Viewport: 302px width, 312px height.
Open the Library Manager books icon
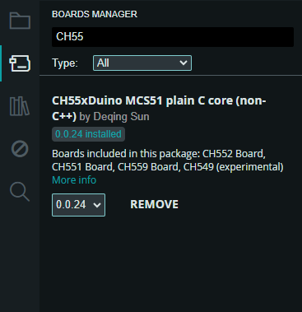pos(20,106)
